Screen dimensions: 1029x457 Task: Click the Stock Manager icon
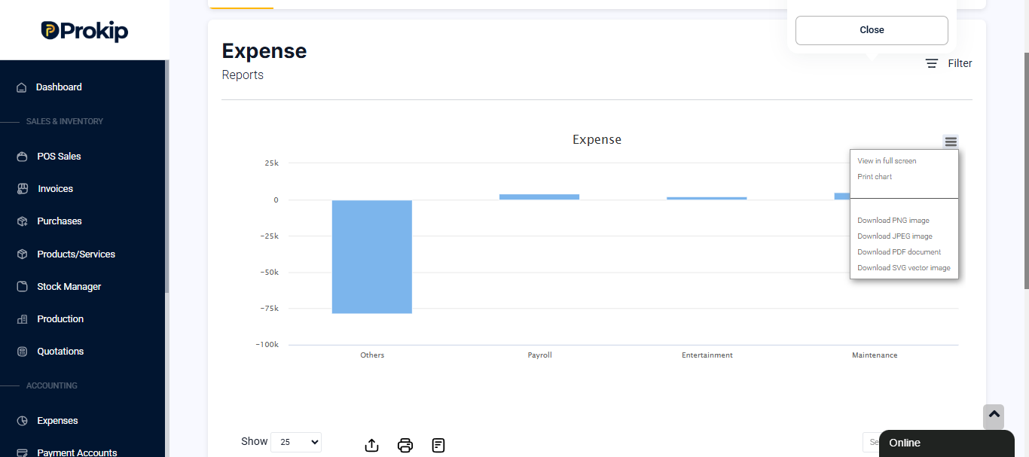[22, 287]
